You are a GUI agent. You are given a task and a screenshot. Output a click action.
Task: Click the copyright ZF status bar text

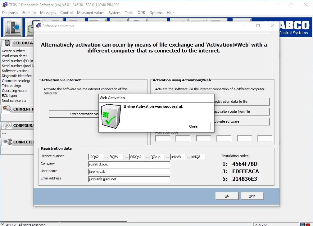pos(23,224)
